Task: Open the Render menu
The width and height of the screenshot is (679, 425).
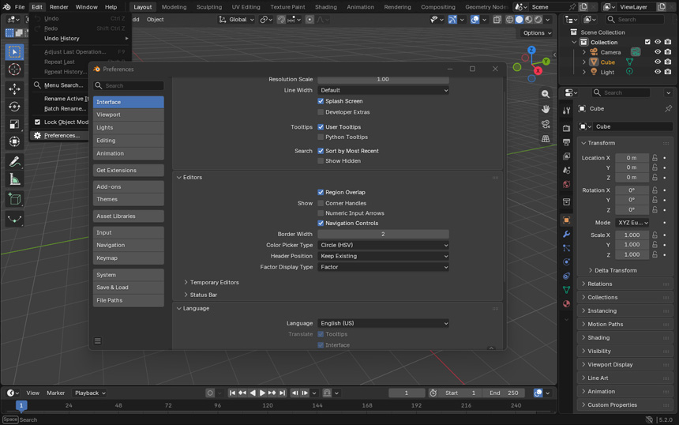Action: coord(59,7)
